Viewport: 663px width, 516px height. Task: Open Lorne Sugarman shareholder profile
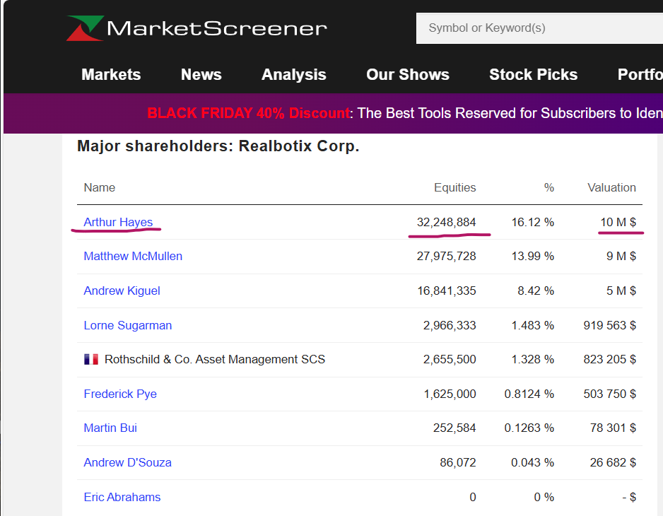tap(128, 325)
